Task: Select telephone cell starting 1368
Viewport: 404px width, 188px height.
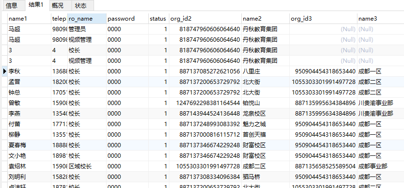Action: 59,71
